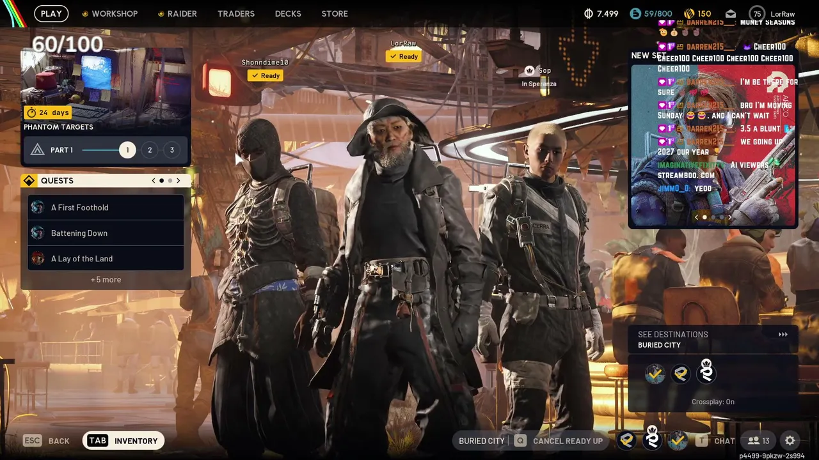
Task: Click the white crowned emblem in squad panel
Action: [706, 371]
